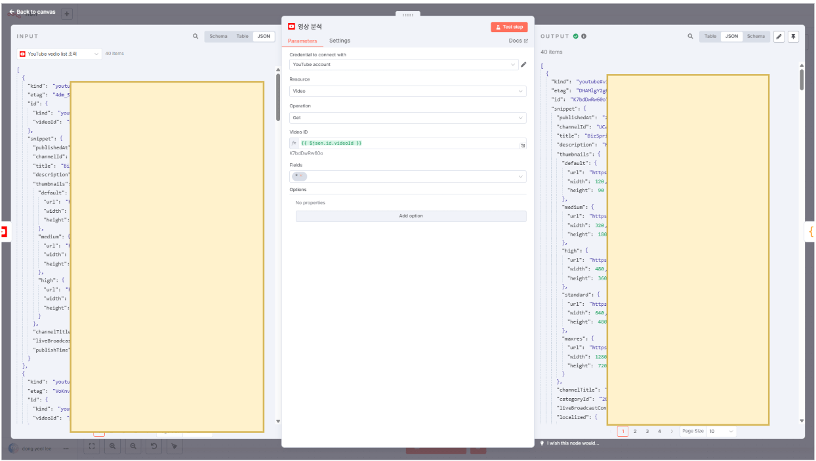Search the input panel data
This screenshot has width=816, height=461.
pyautogui.click(x=195, y=37)
